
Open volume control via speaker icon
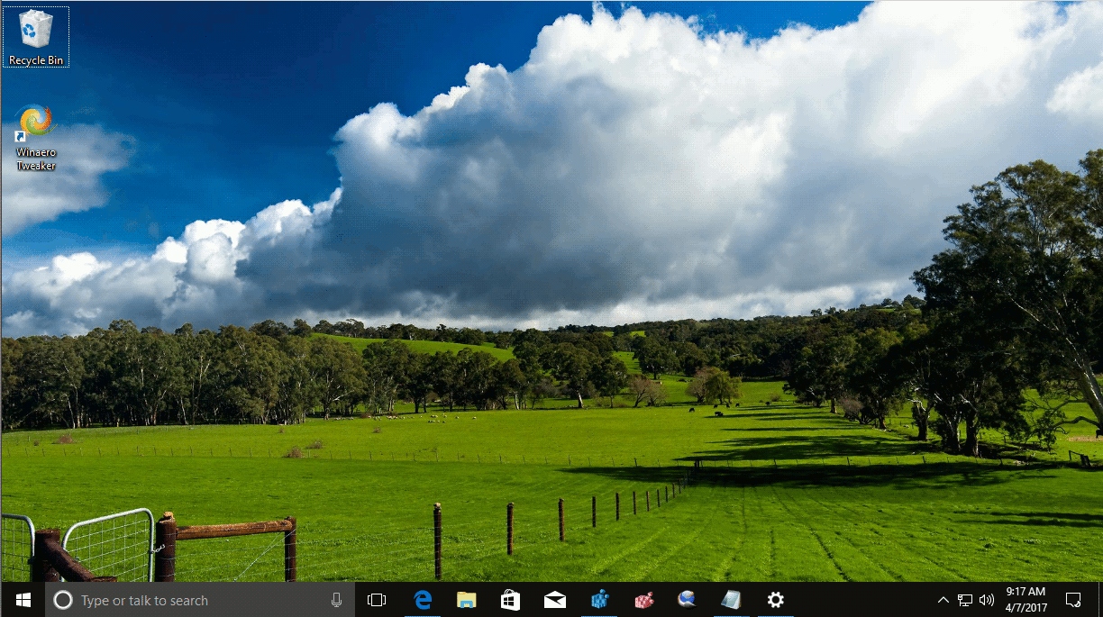click(x=987, y=599)
